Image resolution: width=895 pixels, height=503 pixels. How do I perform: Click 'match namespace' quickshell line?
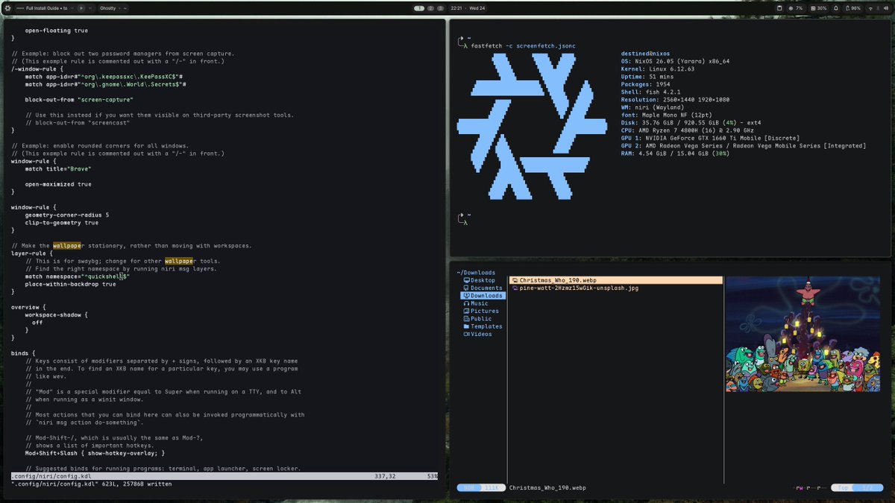tap(78, 276)
